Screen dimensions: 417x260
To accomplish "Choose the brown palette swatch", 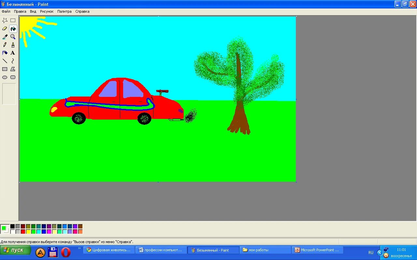I will tap(80, 226).
